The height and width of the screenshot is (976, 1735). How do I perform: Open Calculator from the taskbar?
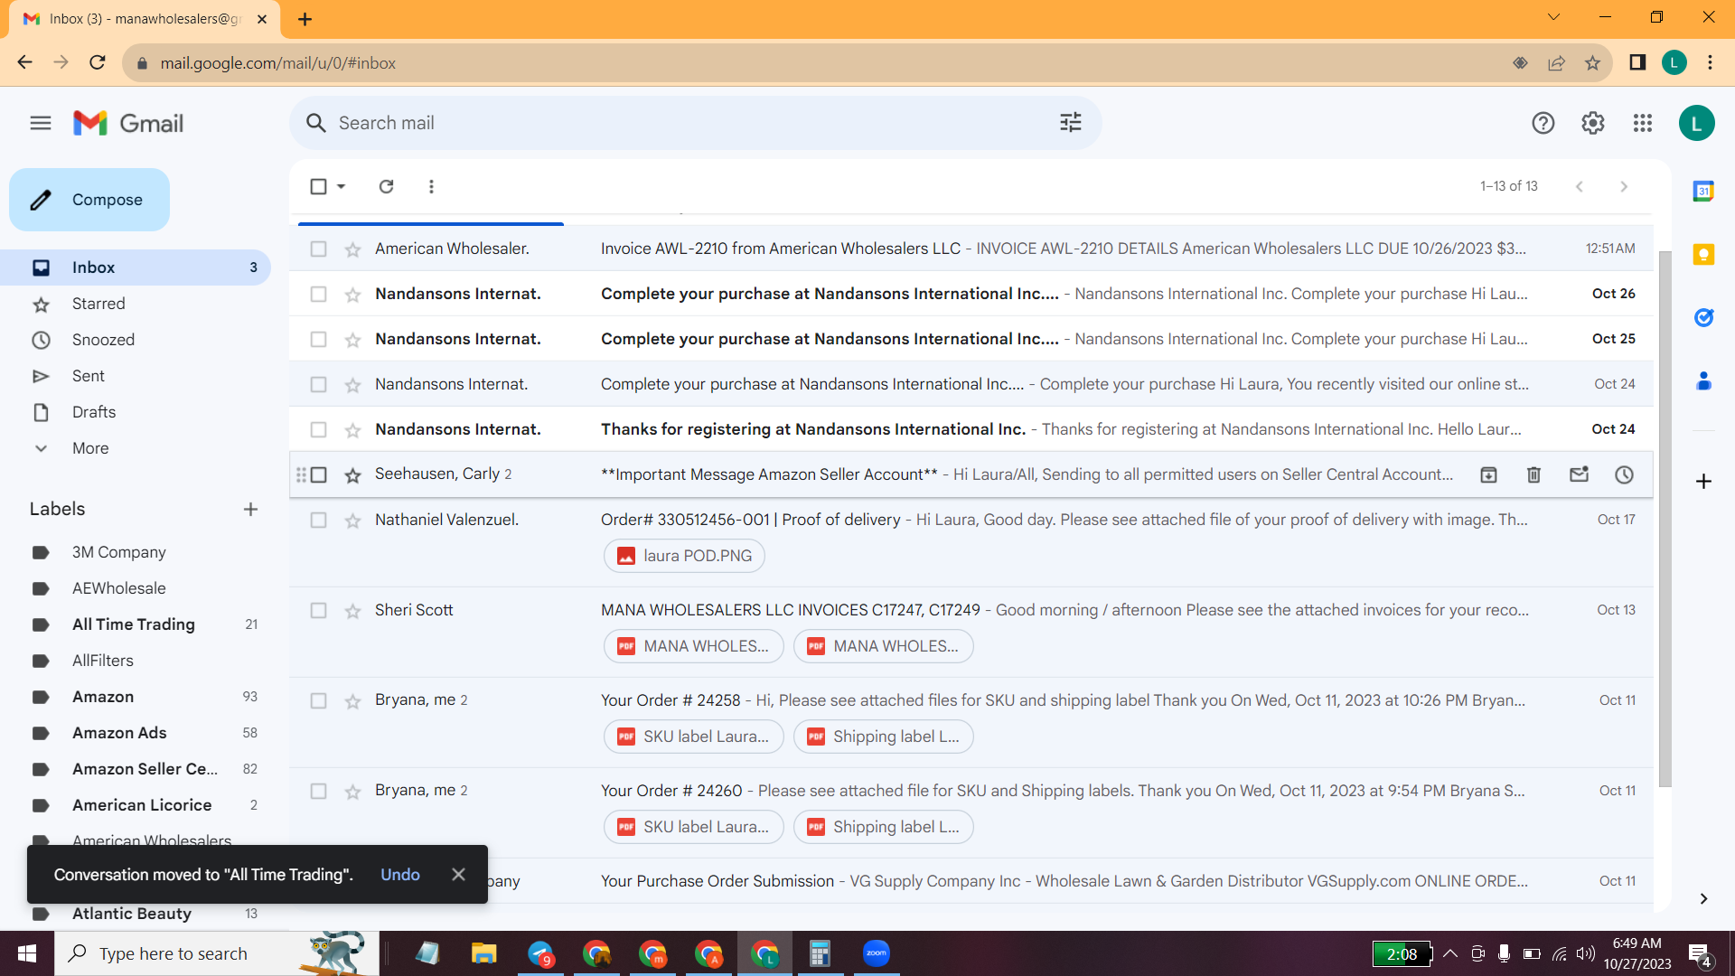pyautogui.click(x=820, y=953)
